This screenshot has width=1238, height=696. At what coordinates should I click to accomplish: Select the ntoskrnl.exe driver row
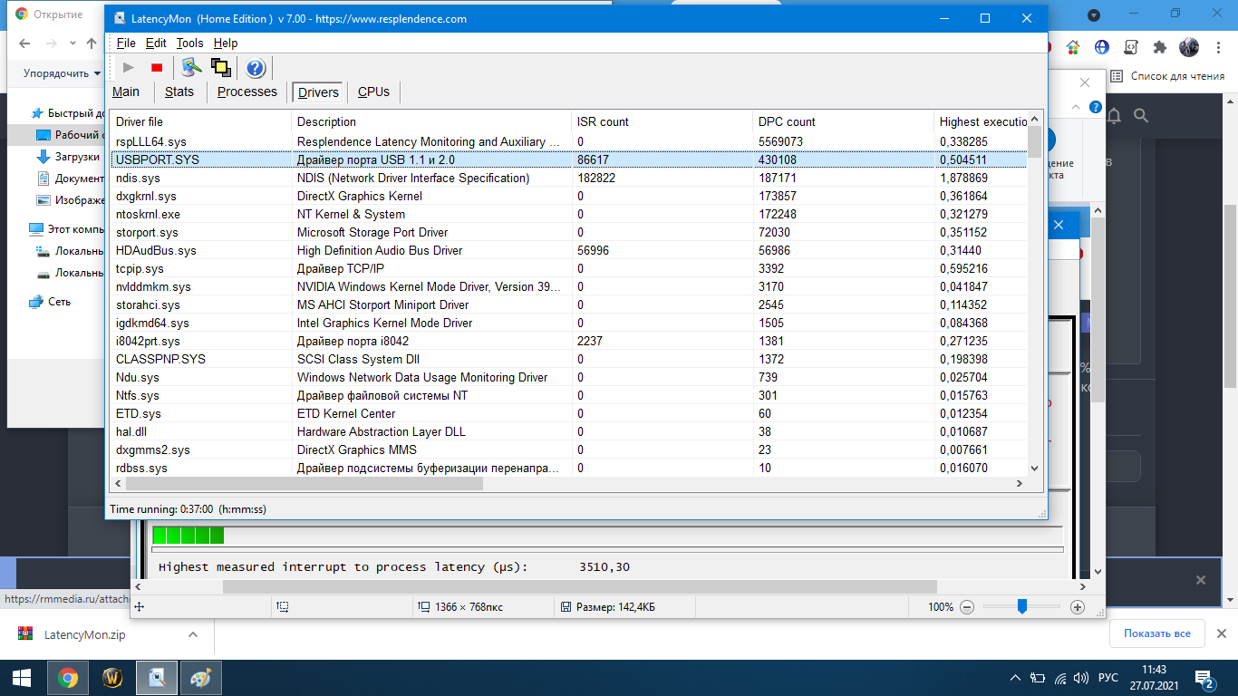(569, 214)
